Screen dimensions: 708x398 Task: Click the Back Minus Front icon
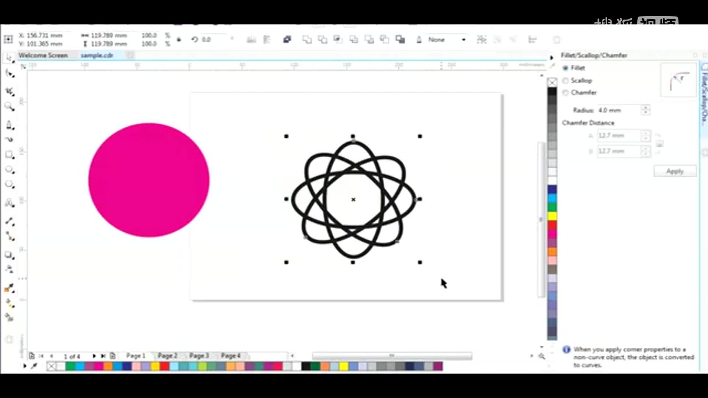pyautogui.click(x=385, y=39)
